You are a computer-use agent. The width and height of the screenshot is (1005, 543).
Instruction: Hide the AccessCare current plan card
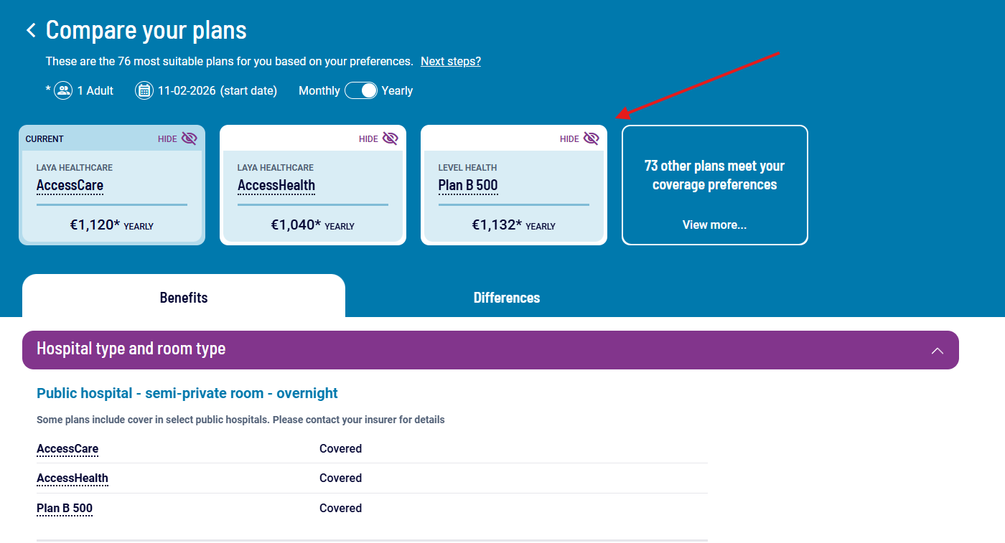click(x=177, y=138)
